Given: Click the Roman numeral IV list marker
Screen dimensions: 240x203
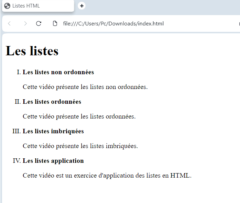Looking at the screenshot, I should tap(17, 161).
